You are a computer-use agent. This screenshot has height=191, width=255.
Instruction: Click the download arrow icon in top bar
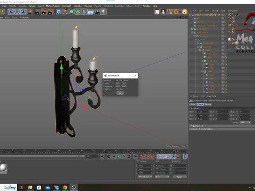pos(163,12)
